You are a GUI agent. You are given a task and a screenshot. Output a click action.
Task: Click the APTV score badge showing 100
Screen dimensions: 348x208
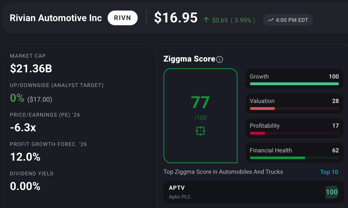click(x=332, y=192)
